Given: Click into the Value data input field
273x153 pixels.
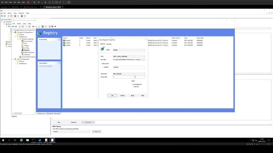Looking at the screenshot, I should (129, 77).
